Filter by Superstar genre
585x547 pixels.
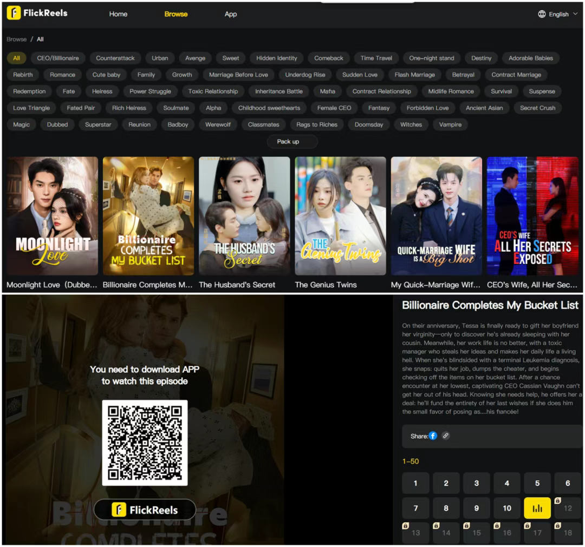(97, 125)
